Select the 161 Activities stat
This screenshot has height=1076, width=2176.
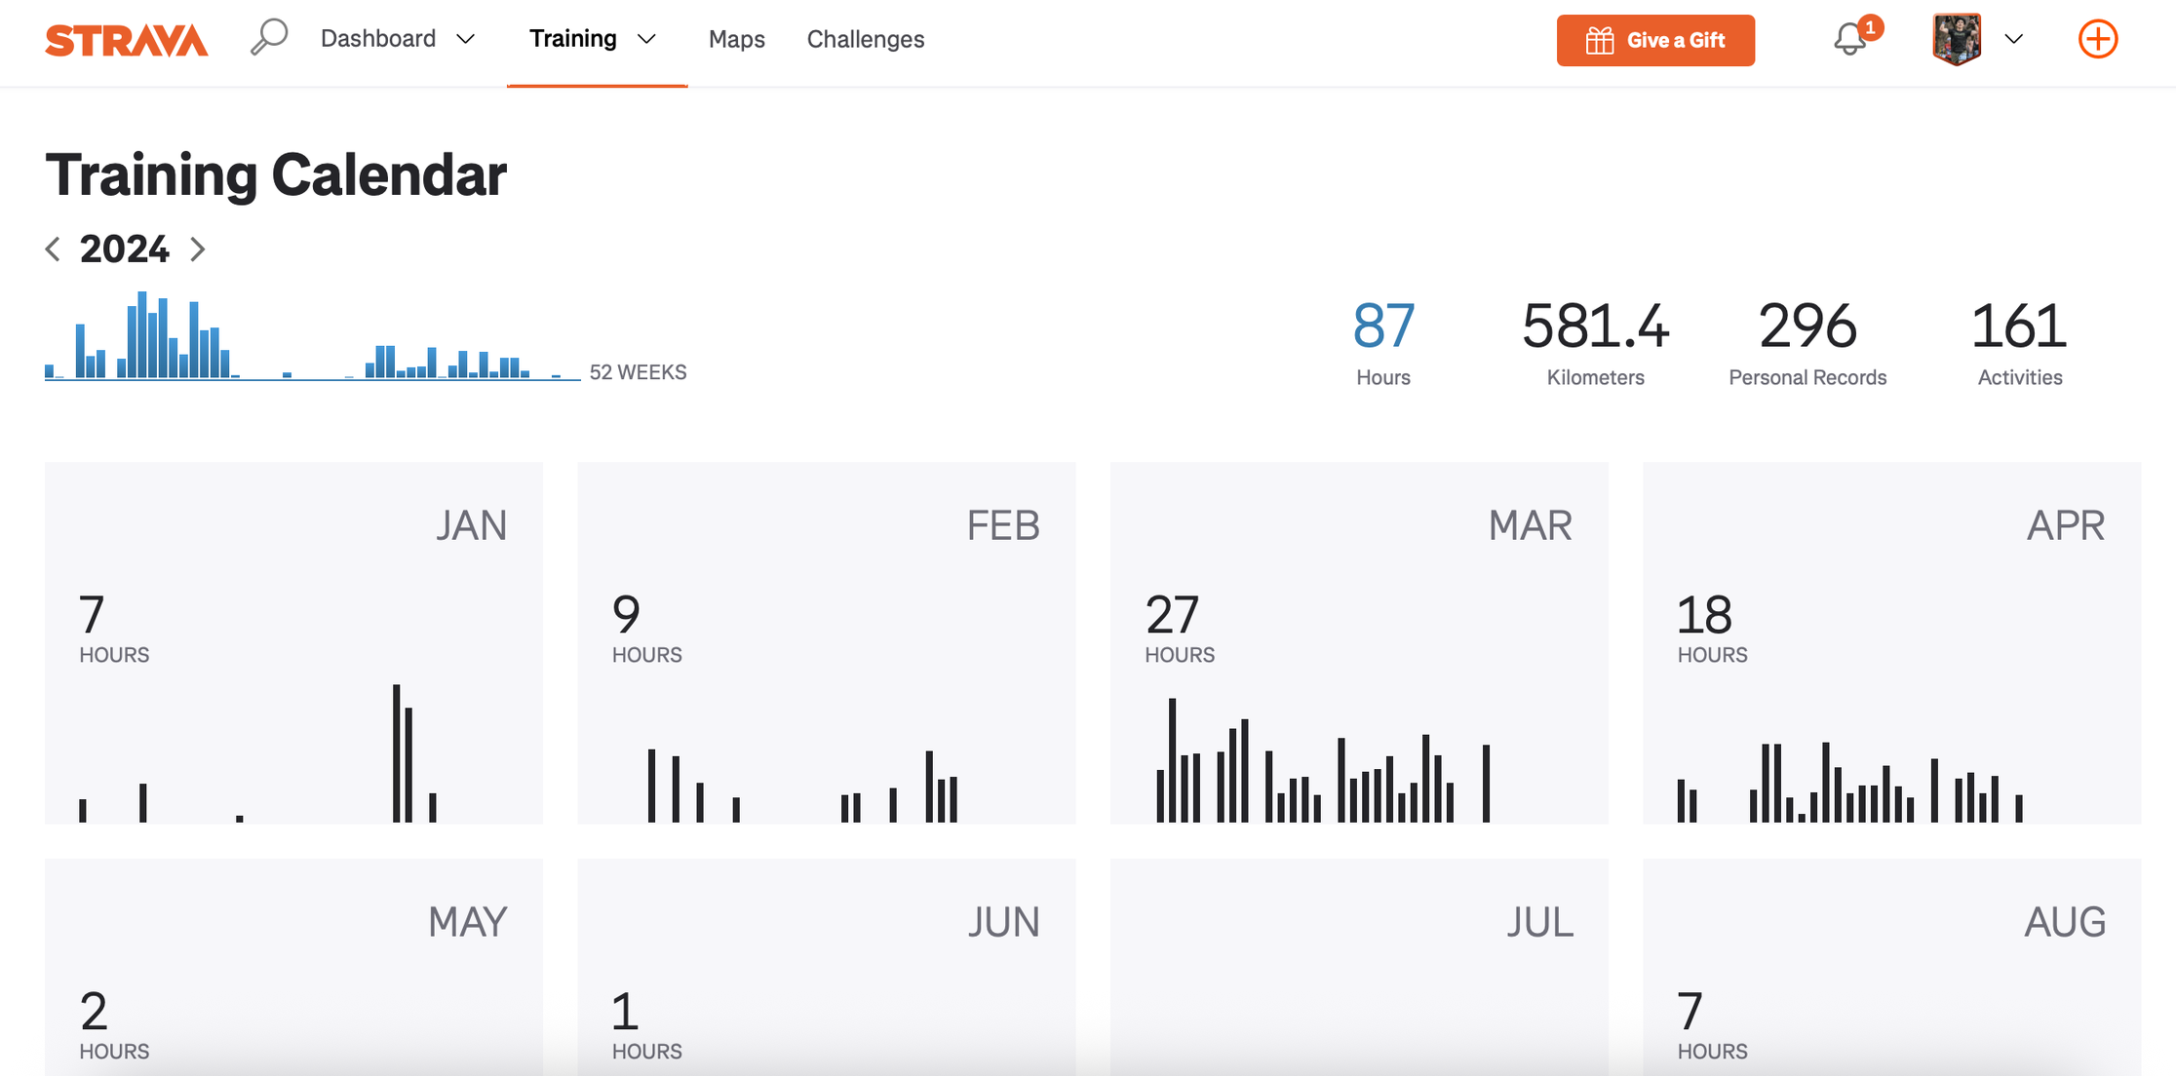pos(2020,343)
